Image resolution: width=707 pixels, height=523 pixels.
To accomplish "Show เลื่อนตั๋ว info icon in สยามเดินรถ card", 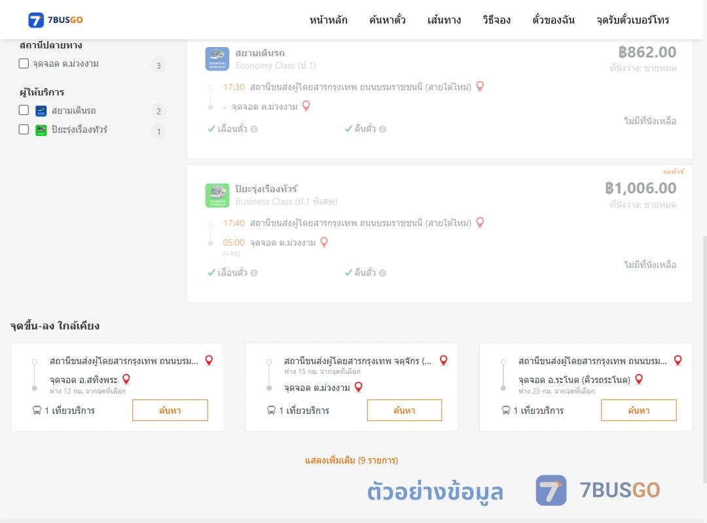I will 254,129.
